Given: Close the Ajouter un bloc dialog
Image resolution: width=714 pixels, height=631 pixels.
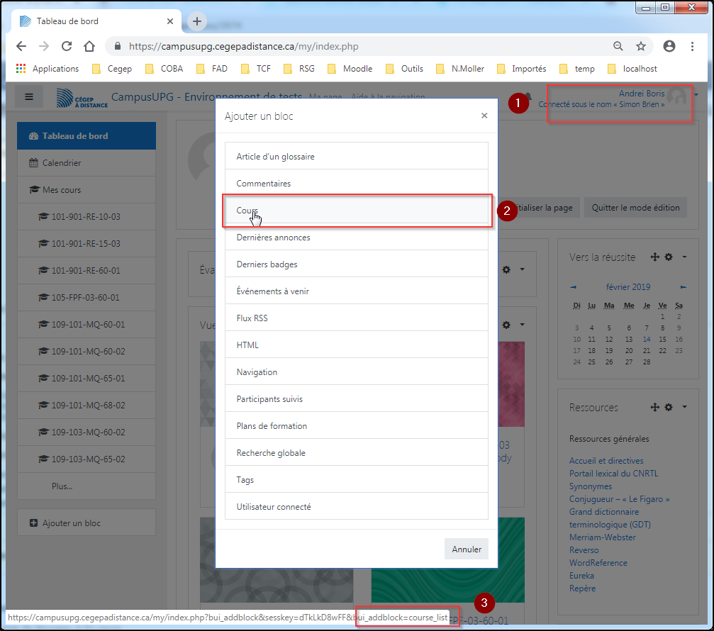Looking at the screenshot, I should click(x=484, y=116).
